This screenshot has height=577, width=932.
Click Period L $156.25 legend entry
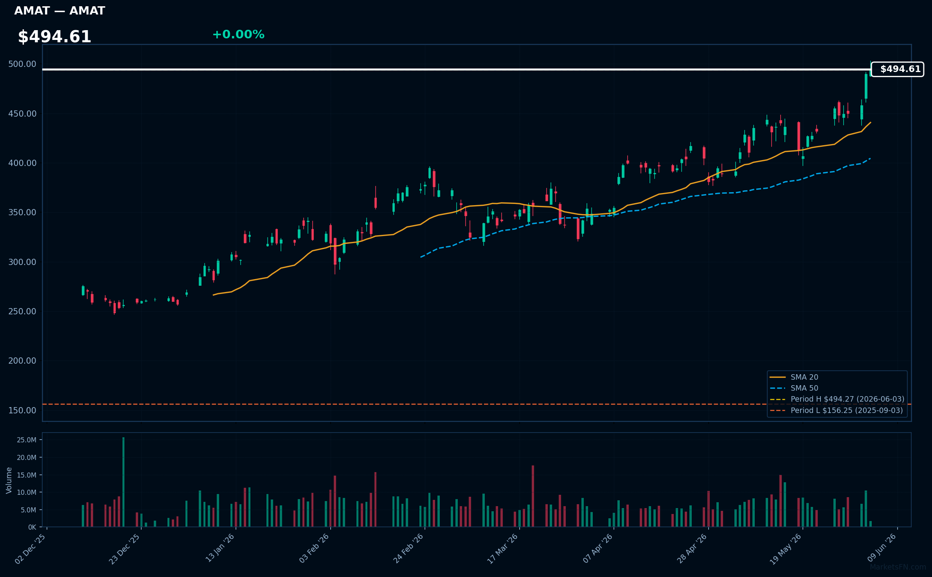tap(836, 410)
